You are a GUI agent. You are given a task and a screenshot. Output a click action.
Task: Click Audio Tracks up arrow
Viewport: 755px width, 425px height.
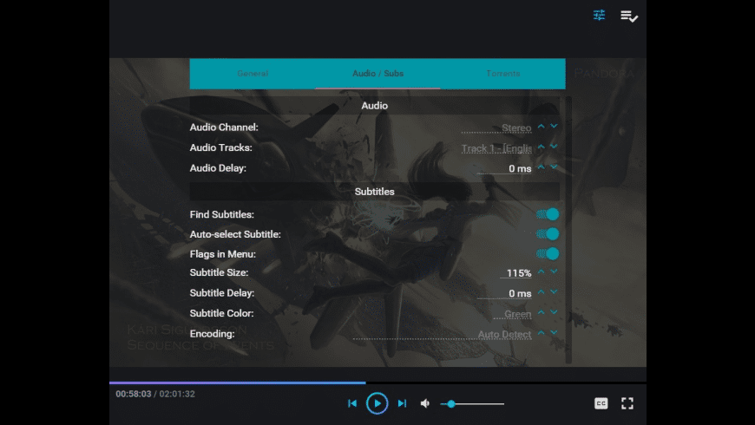tap(542, 147)
